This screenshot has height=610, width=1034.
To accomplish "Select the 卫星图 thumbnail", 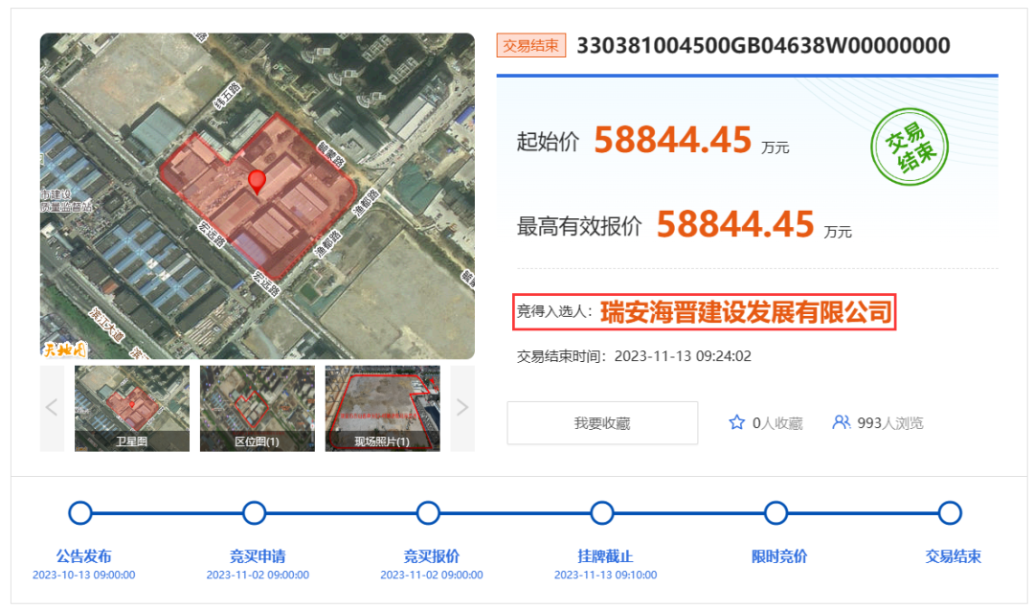I will 132,408.
